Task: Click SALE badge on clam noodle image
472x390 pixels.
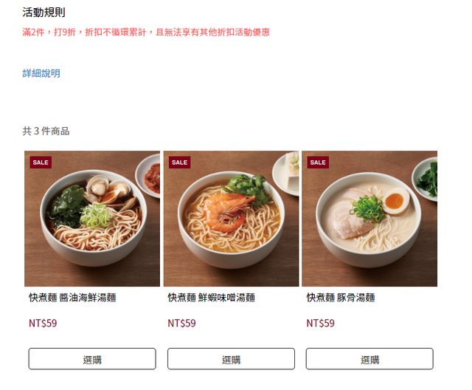Action: [x=41, y=162]
